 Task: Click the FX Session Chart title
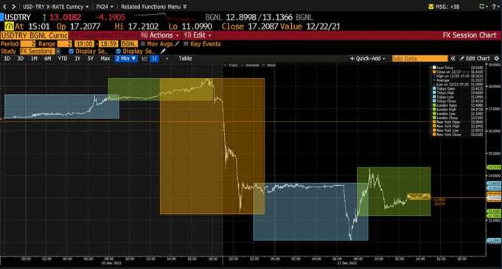(470, 35)
